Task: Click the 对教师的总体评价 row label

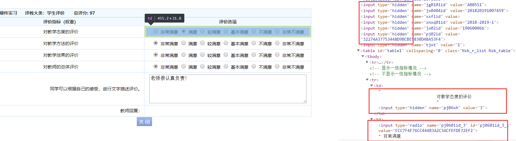Action: pyautogui.click(x=61, y=67)
